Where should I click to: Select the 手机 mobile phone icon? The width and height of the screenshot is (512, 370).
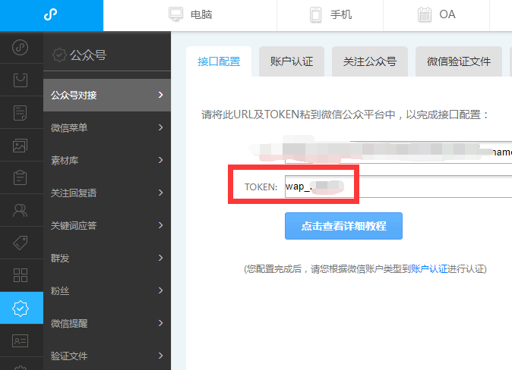click(x=315, y=14)
